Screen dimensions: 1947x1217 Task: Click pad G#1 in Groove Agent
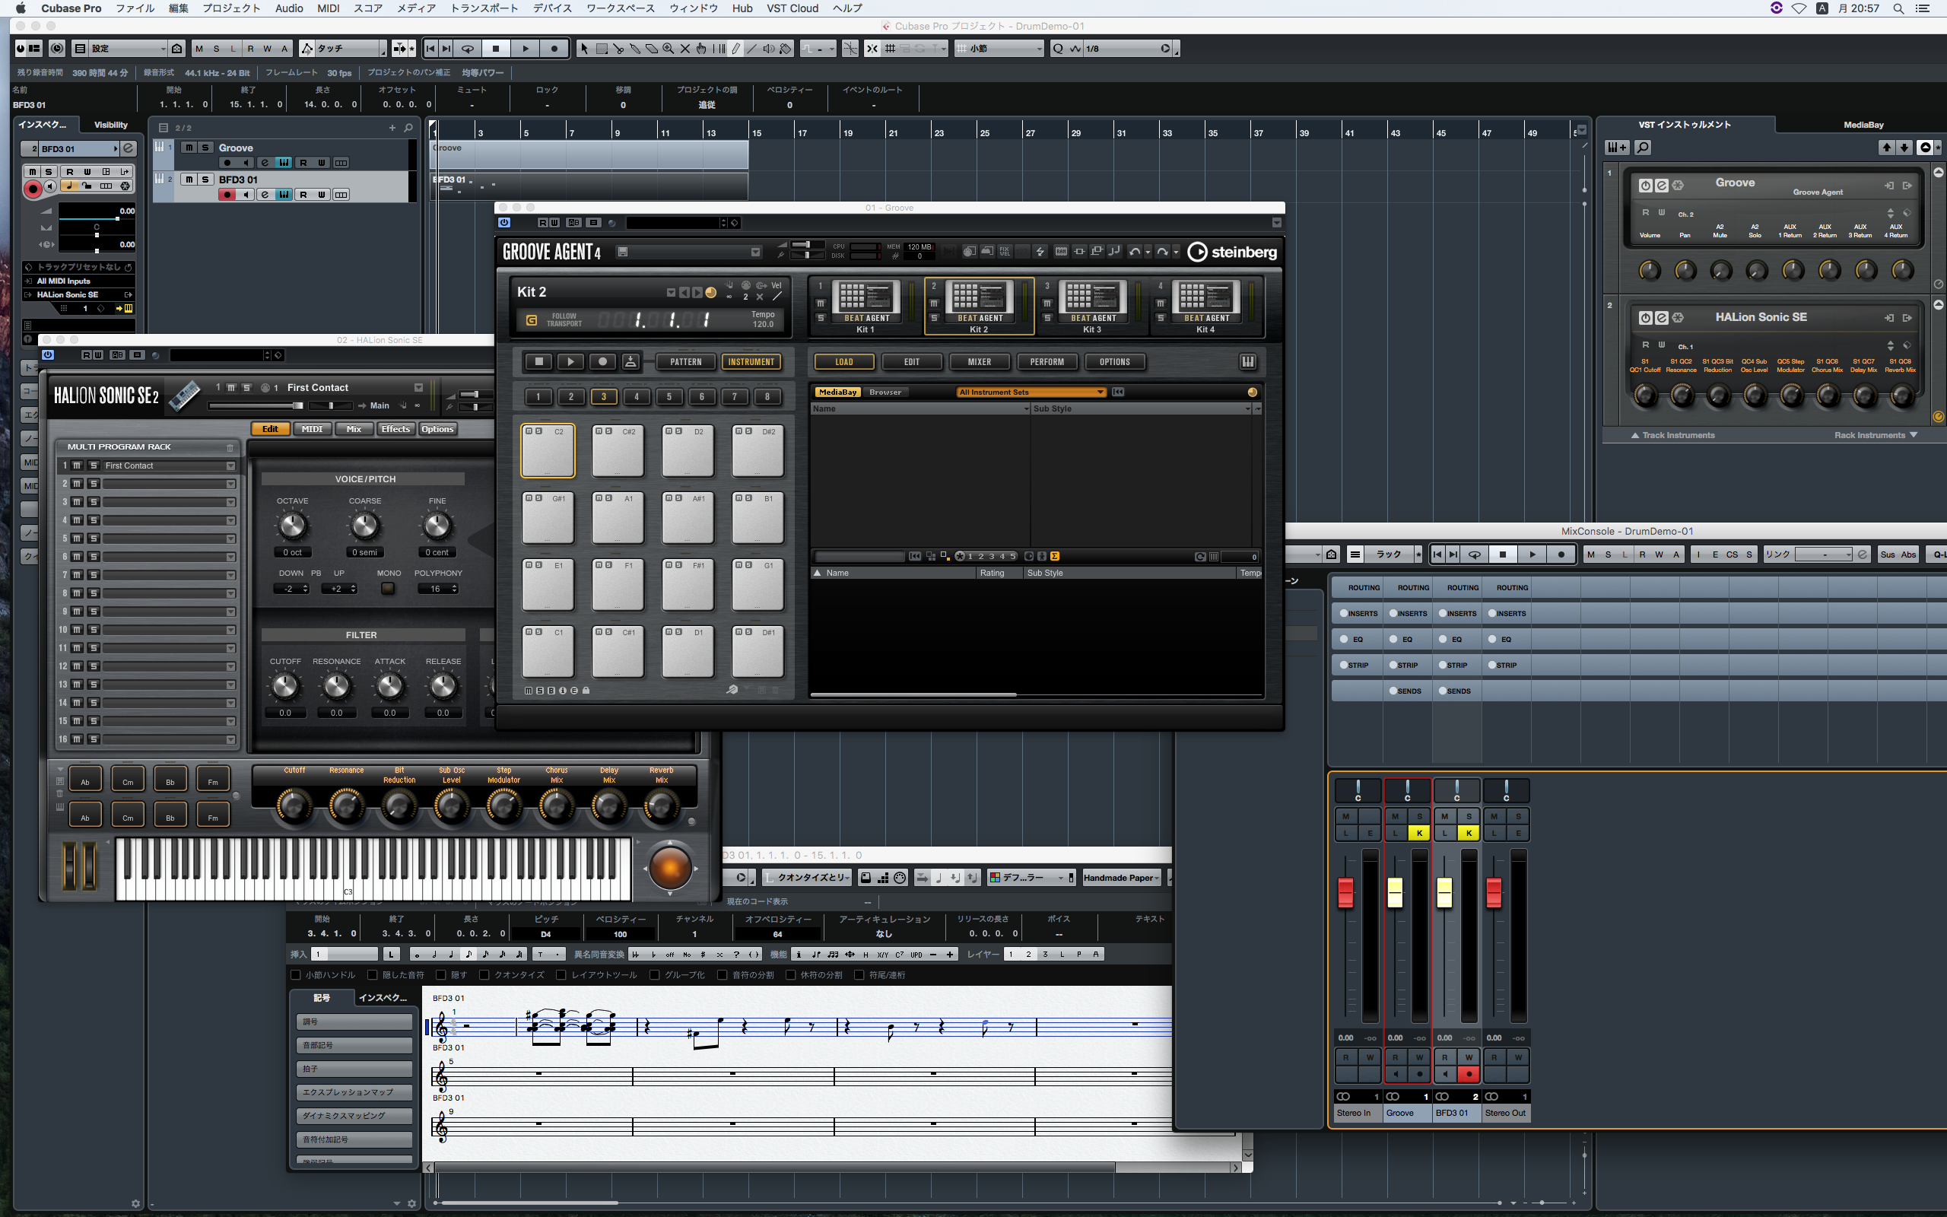tap(548, 517)
